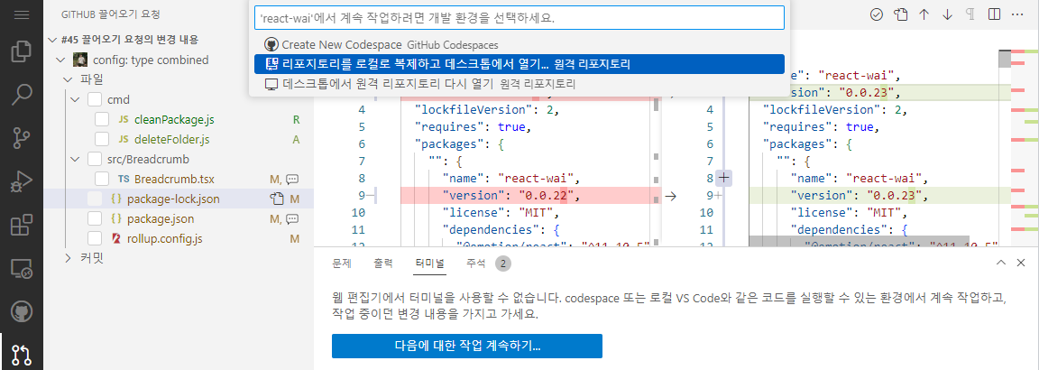The width and height of the screenshot is (1039, 370).
Task: Click the 다음에 대한 작업 계속하기... button
Action: coord(467,347)
